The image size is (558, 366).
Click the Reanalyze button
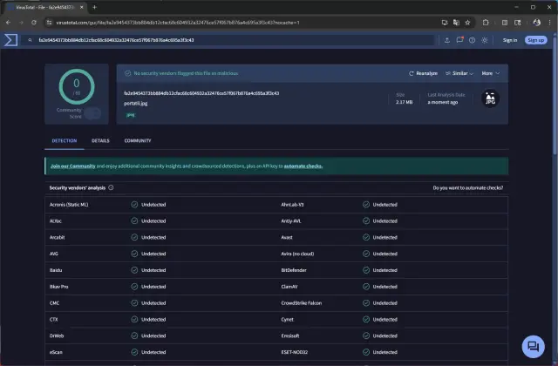[x=424, y=73]
